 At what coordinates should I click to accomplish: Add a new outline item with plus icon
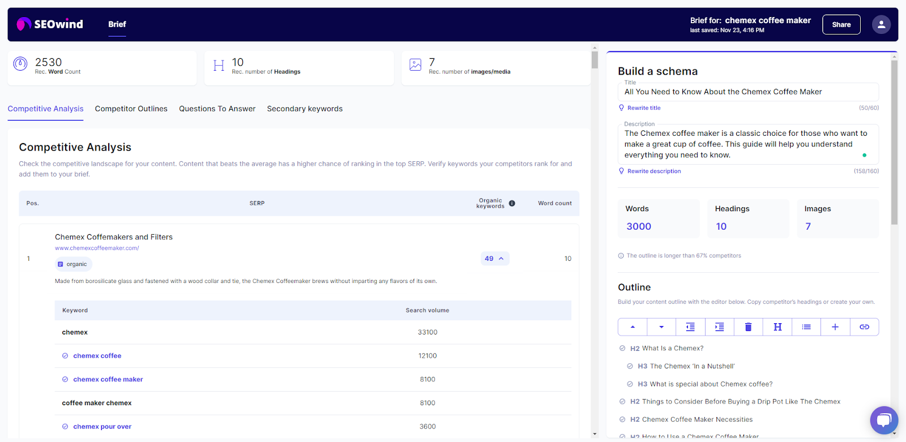coord(835,327)
